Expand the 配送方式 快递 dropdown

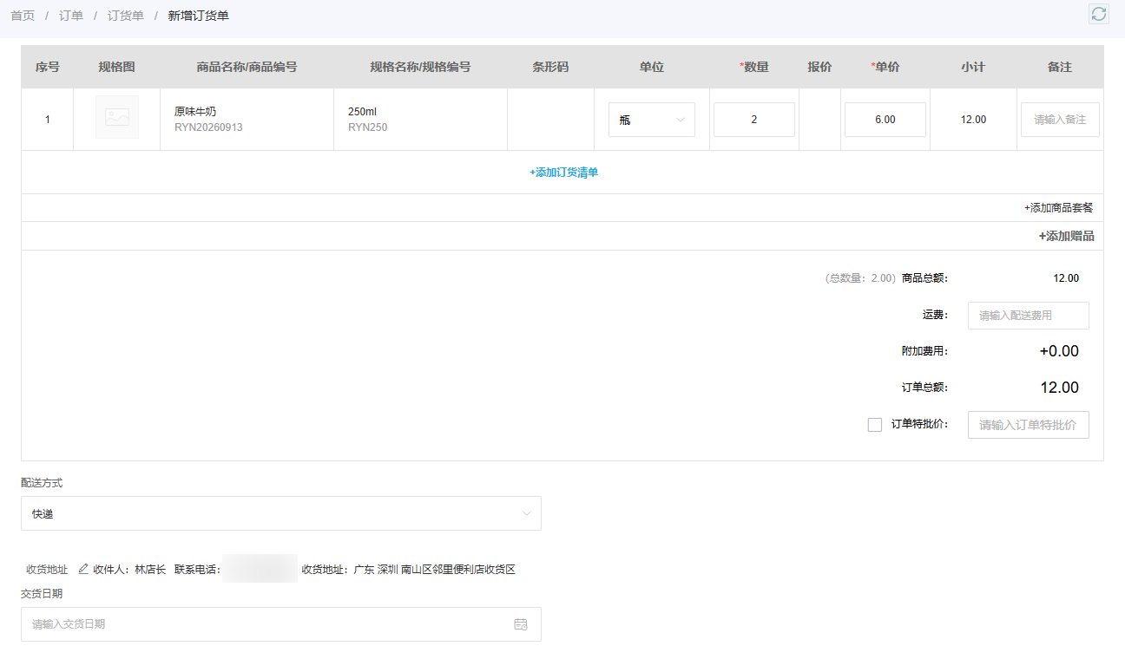coord(281,513)
